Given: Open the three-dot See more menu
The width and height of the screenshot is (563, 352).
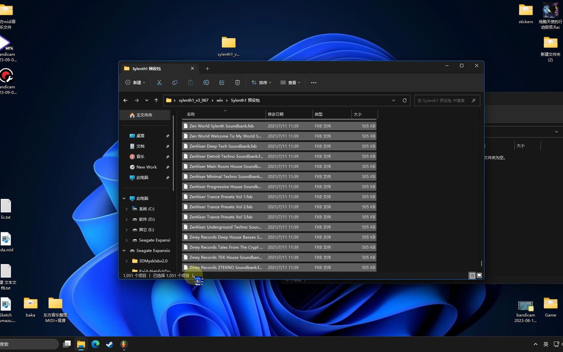Looking at the screenshot, I should point(313,83).
